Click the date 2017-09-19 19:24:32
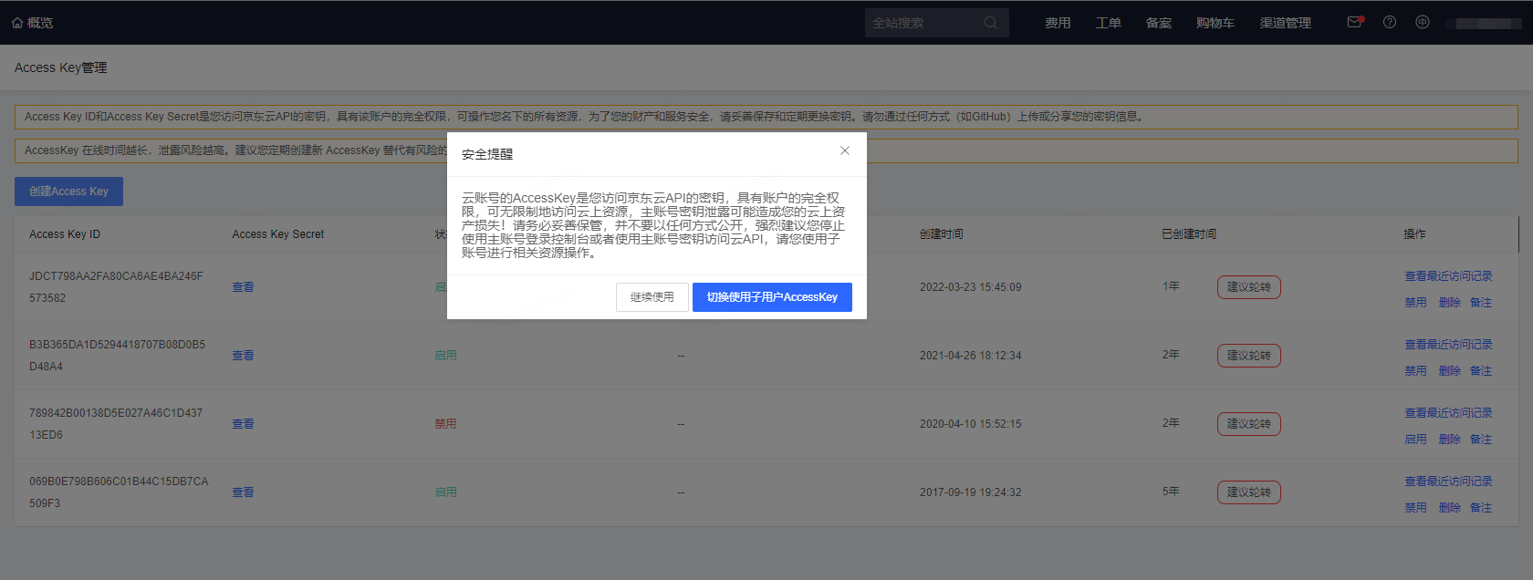The image size is (1533, 580). (x=971, y=492)
